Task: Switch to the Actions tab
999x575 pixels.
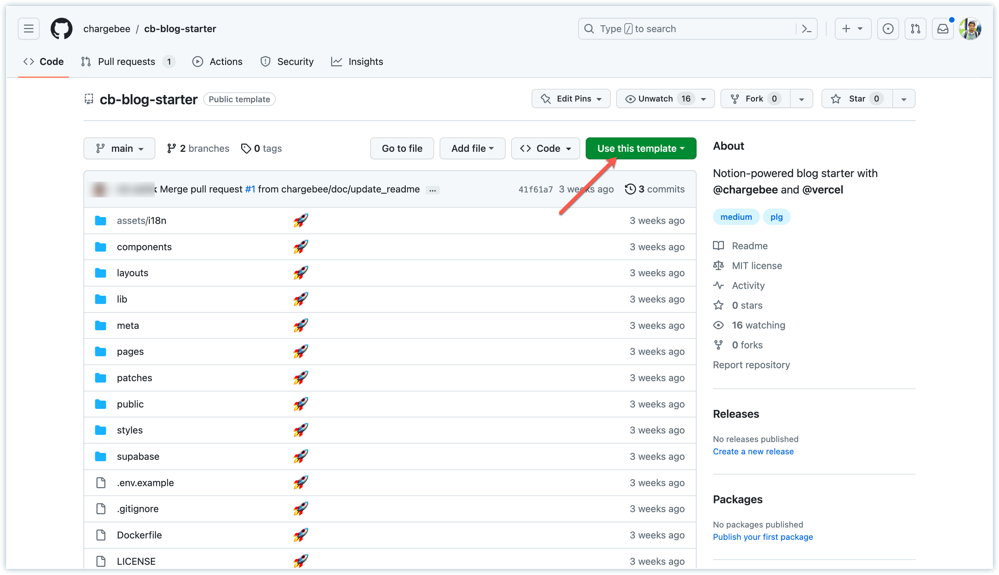Action: tap(218, 62)
